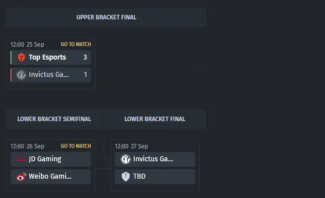Click the Weibo Gaming team logo

21,177
